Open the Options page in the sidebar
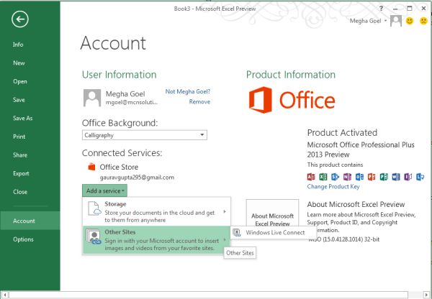The height and width of the screenshot is (299, 432). 23,239
